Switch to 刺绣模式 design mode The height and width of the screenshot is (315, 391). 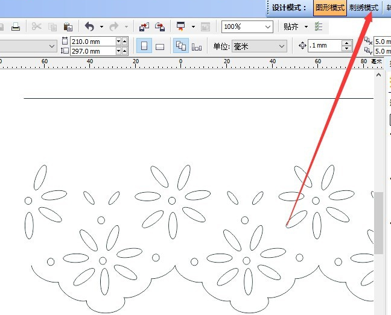pyautogui.click(x=364, y=8)
